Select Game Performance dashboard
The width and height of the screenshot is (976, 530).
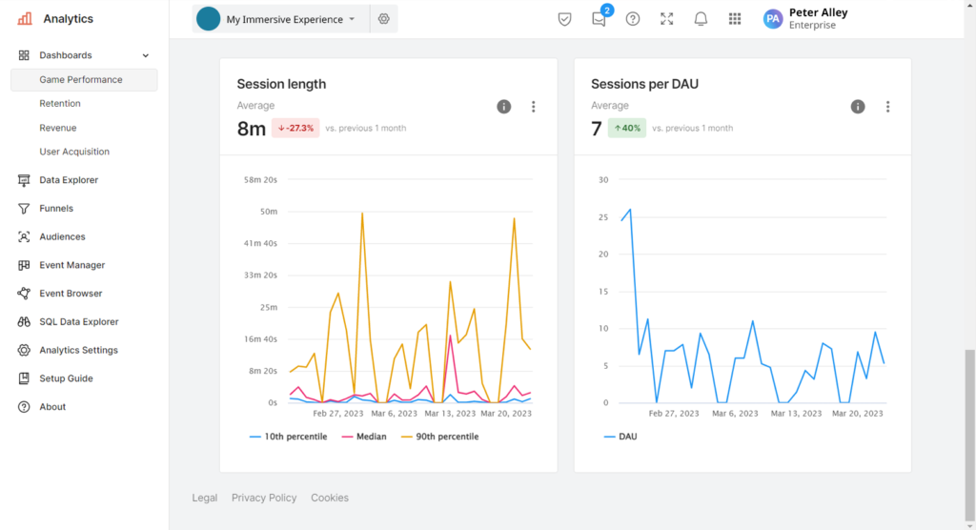click(x=84, y=80)
